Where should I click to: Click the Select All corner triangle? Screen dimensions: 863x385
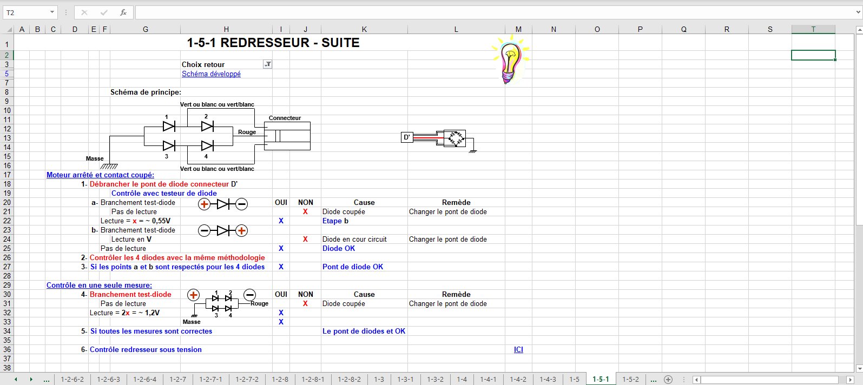(9, 29)
